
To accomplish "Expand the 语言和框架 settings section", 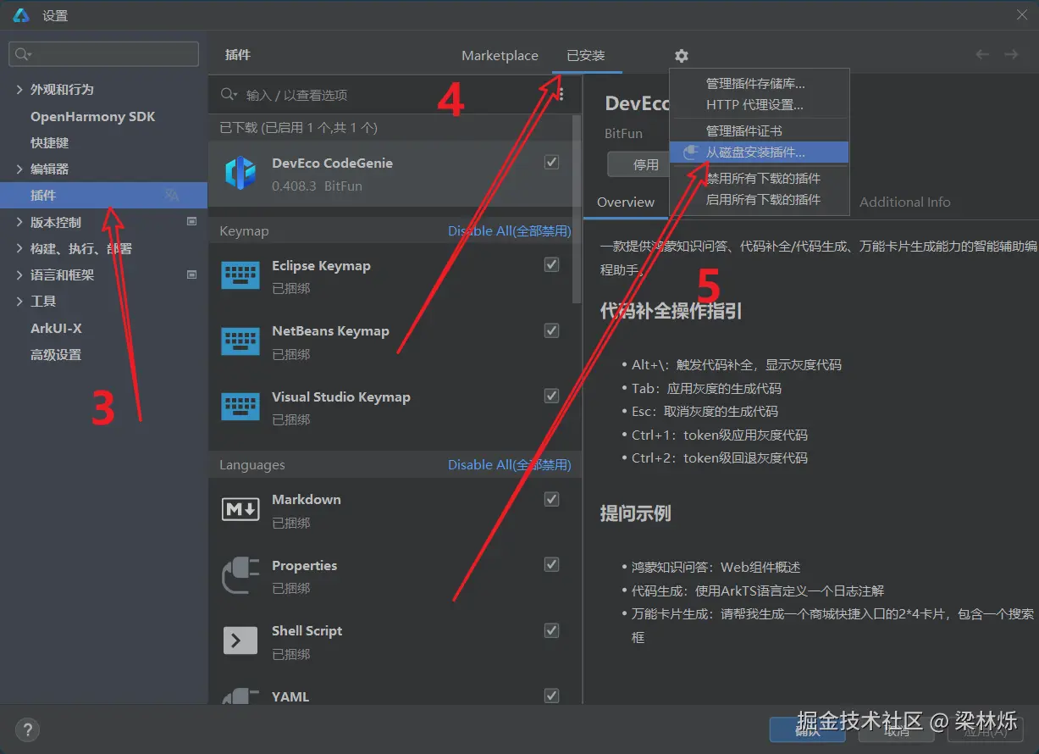I will 19,274.
